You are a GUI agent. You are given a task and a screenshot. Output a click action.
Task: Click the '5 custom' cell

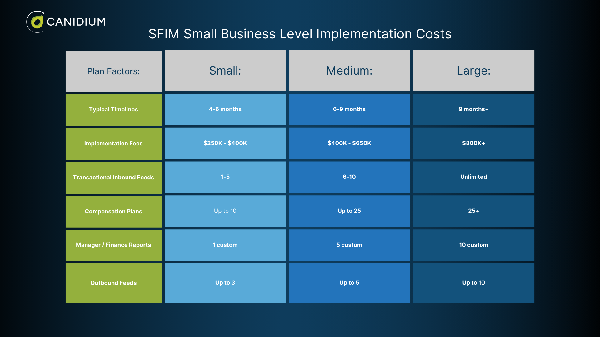tap(349, 245)
